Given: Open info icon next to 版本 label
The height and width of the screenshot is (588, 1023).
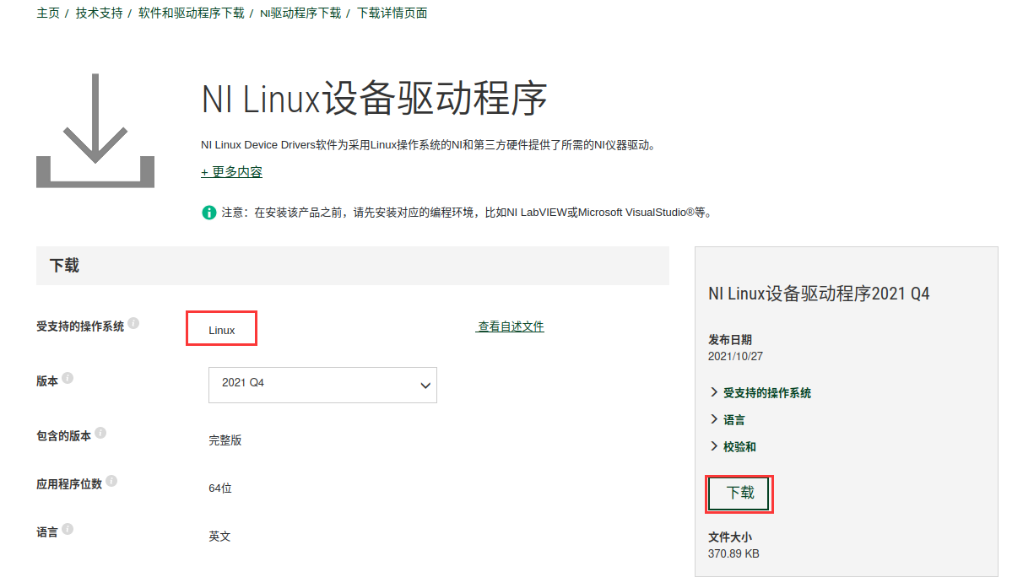Looking at the screenshot, I should click(x=68, y=378).
